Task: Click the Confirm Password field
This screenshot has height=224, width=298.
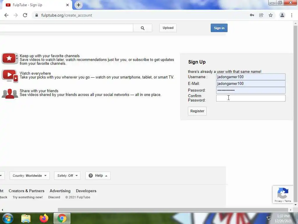Action: [x=251, y=98]
